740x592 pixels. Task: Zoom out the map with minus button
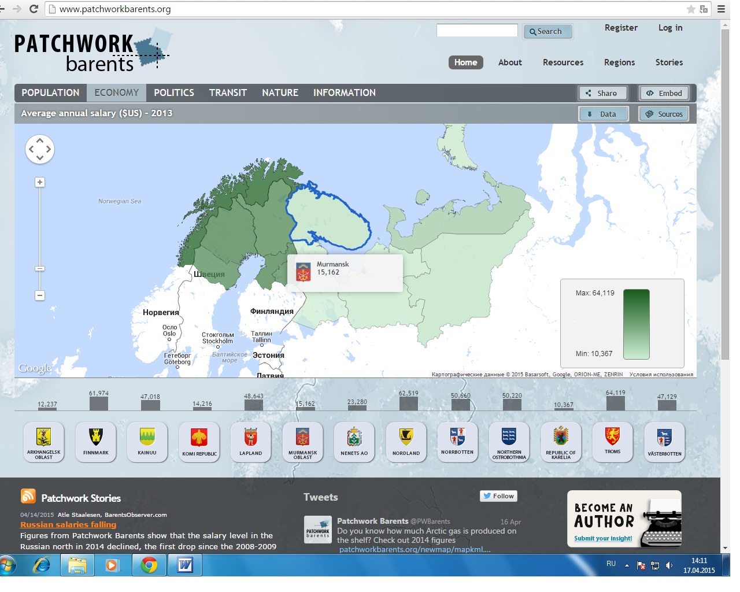coord(40,295)
